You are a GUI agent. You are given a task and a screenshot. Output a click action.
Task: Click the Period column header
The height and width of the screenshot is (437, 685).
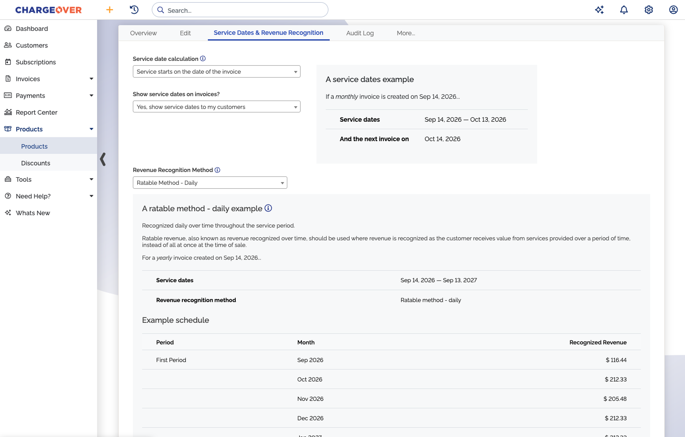coord(165,342)
